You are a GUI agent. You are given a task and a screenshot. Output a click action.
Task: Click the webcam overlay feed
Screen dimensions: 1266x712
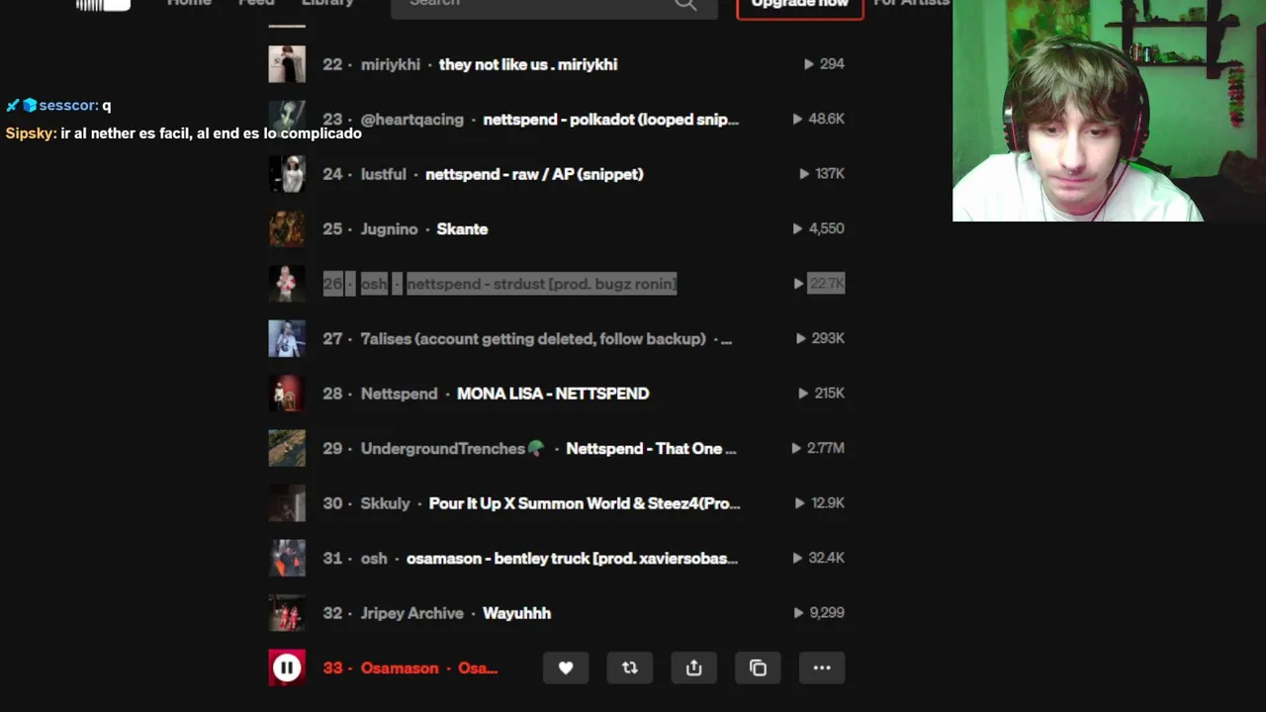click(x=1109, y=110)
